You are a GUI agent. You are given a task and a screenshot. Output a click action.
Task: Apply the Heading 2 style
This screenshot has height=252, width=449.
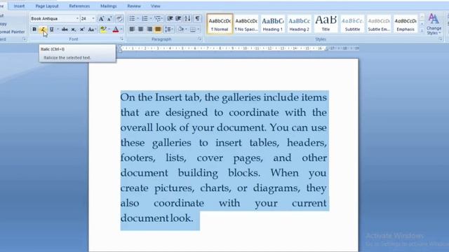(x=299, y=24)
